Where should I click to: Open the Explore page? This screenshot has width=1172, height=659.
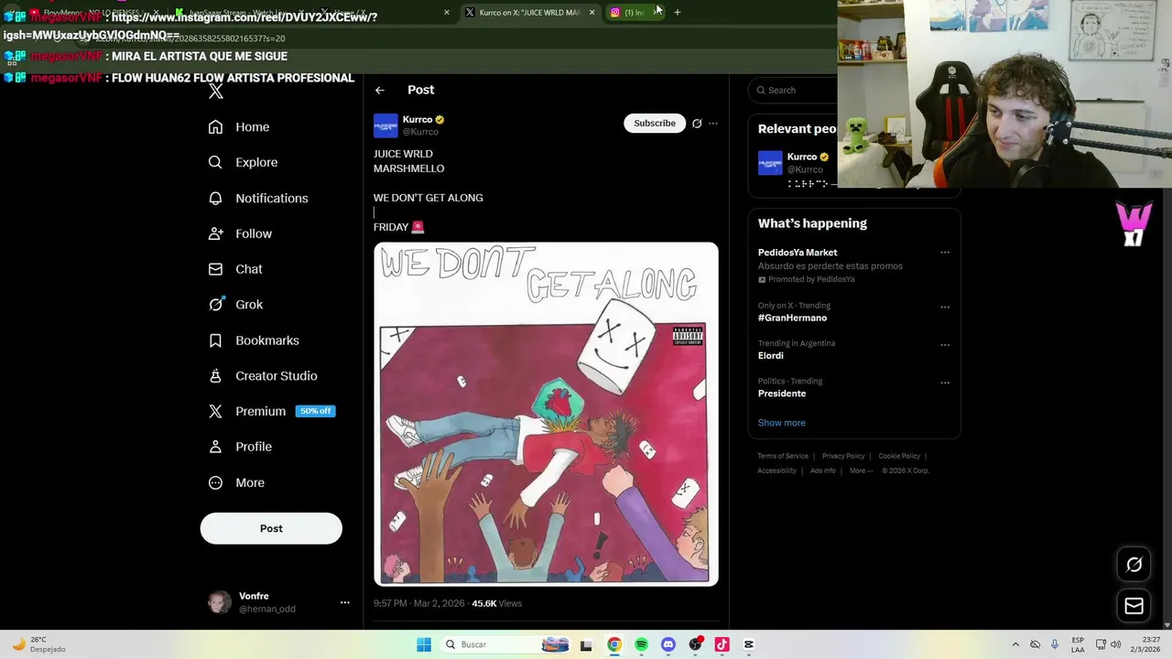coord(243,162)
